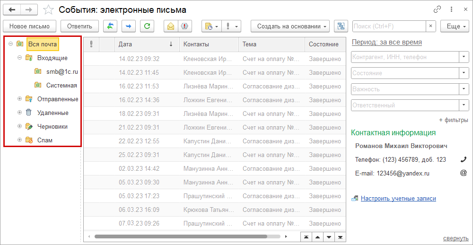
Task: Click the search field
Action: [x=389, y=26]
